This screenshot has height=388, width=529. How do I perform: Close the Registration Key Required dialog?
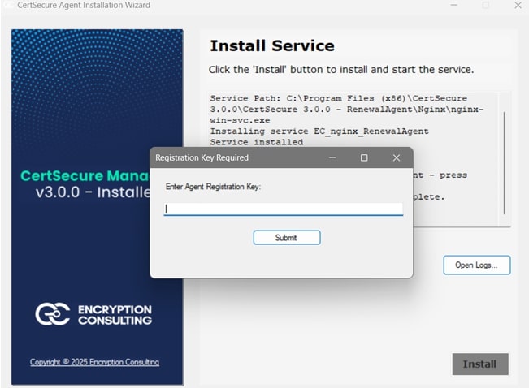pyautogui.click(x=397, y=157)
